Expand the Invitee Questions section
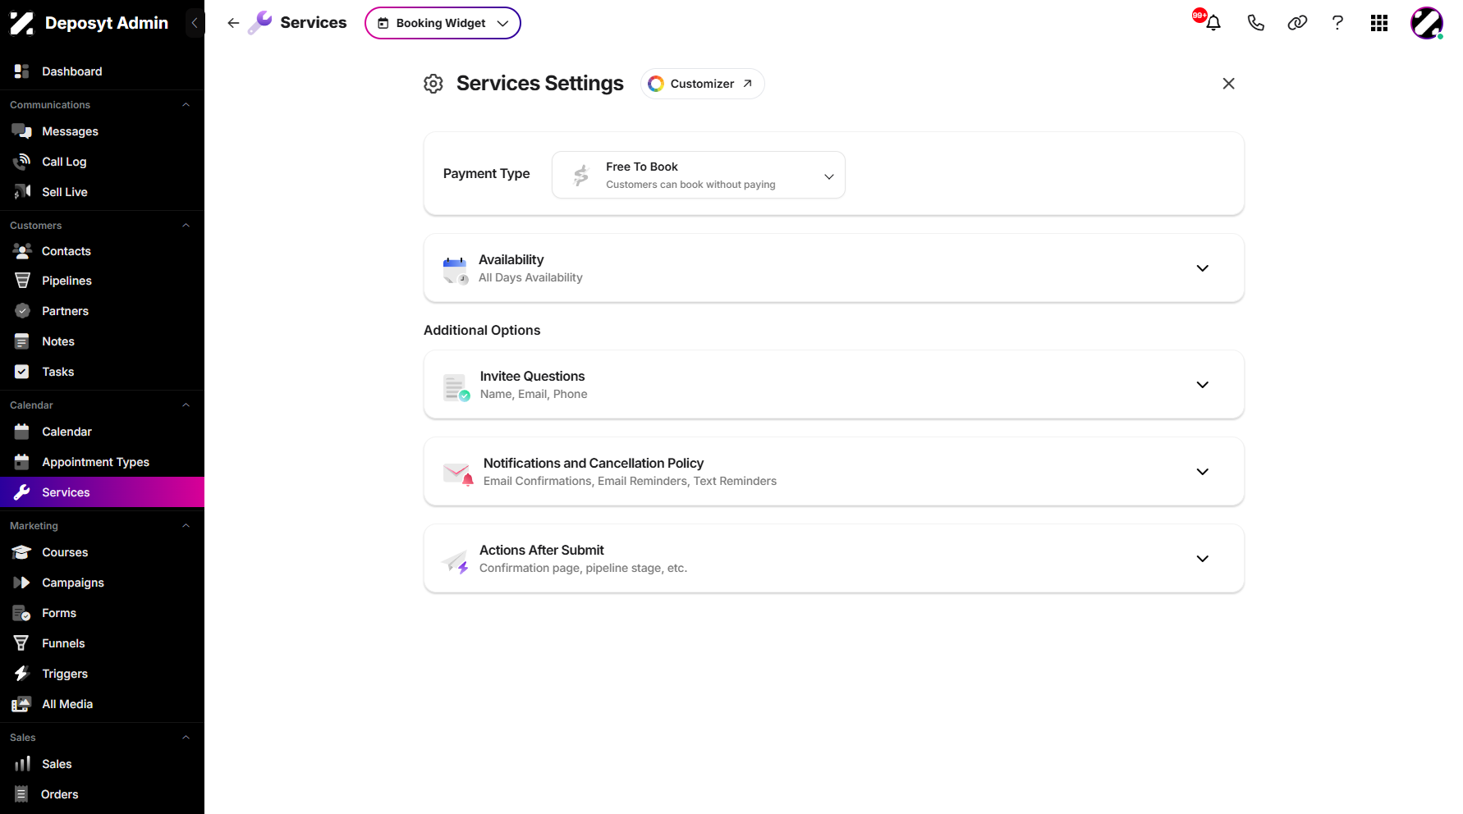 pos(1202,385)
